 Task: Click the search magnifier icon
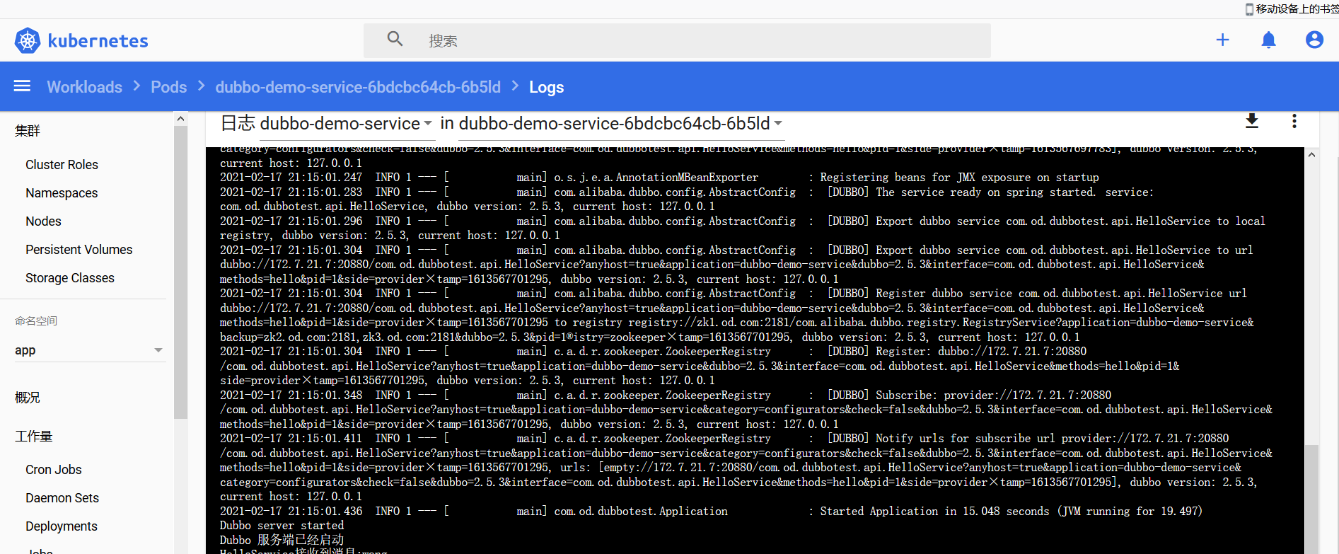[x=395, y=39]
